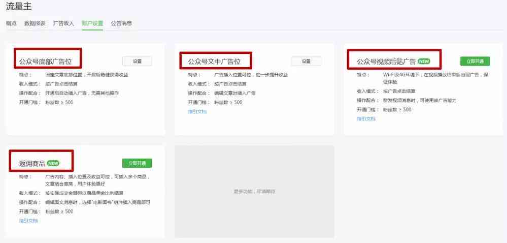Select the 账户设置 tab

92,23
